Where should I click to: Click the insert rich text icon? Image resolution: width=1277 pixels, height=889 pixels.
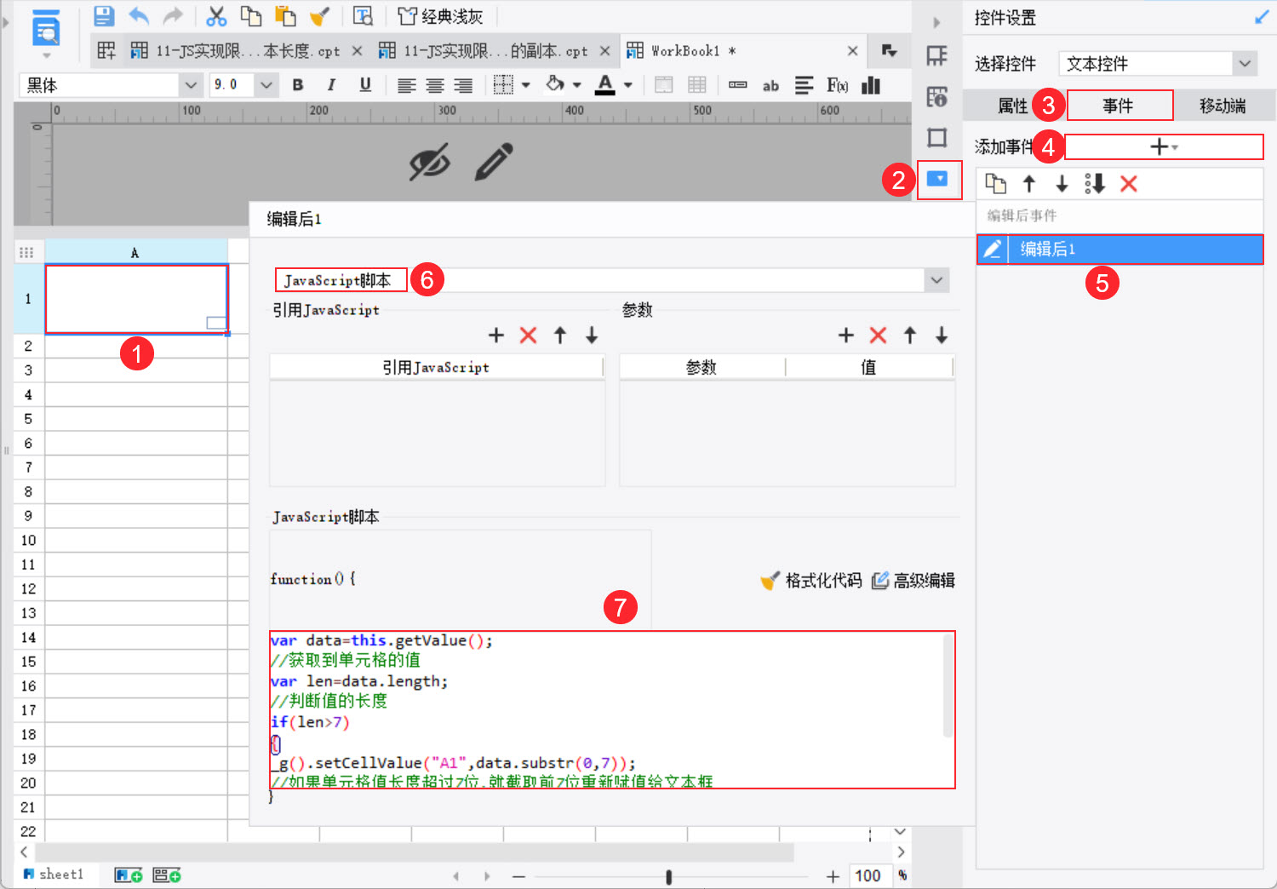[x=804, y=85]
